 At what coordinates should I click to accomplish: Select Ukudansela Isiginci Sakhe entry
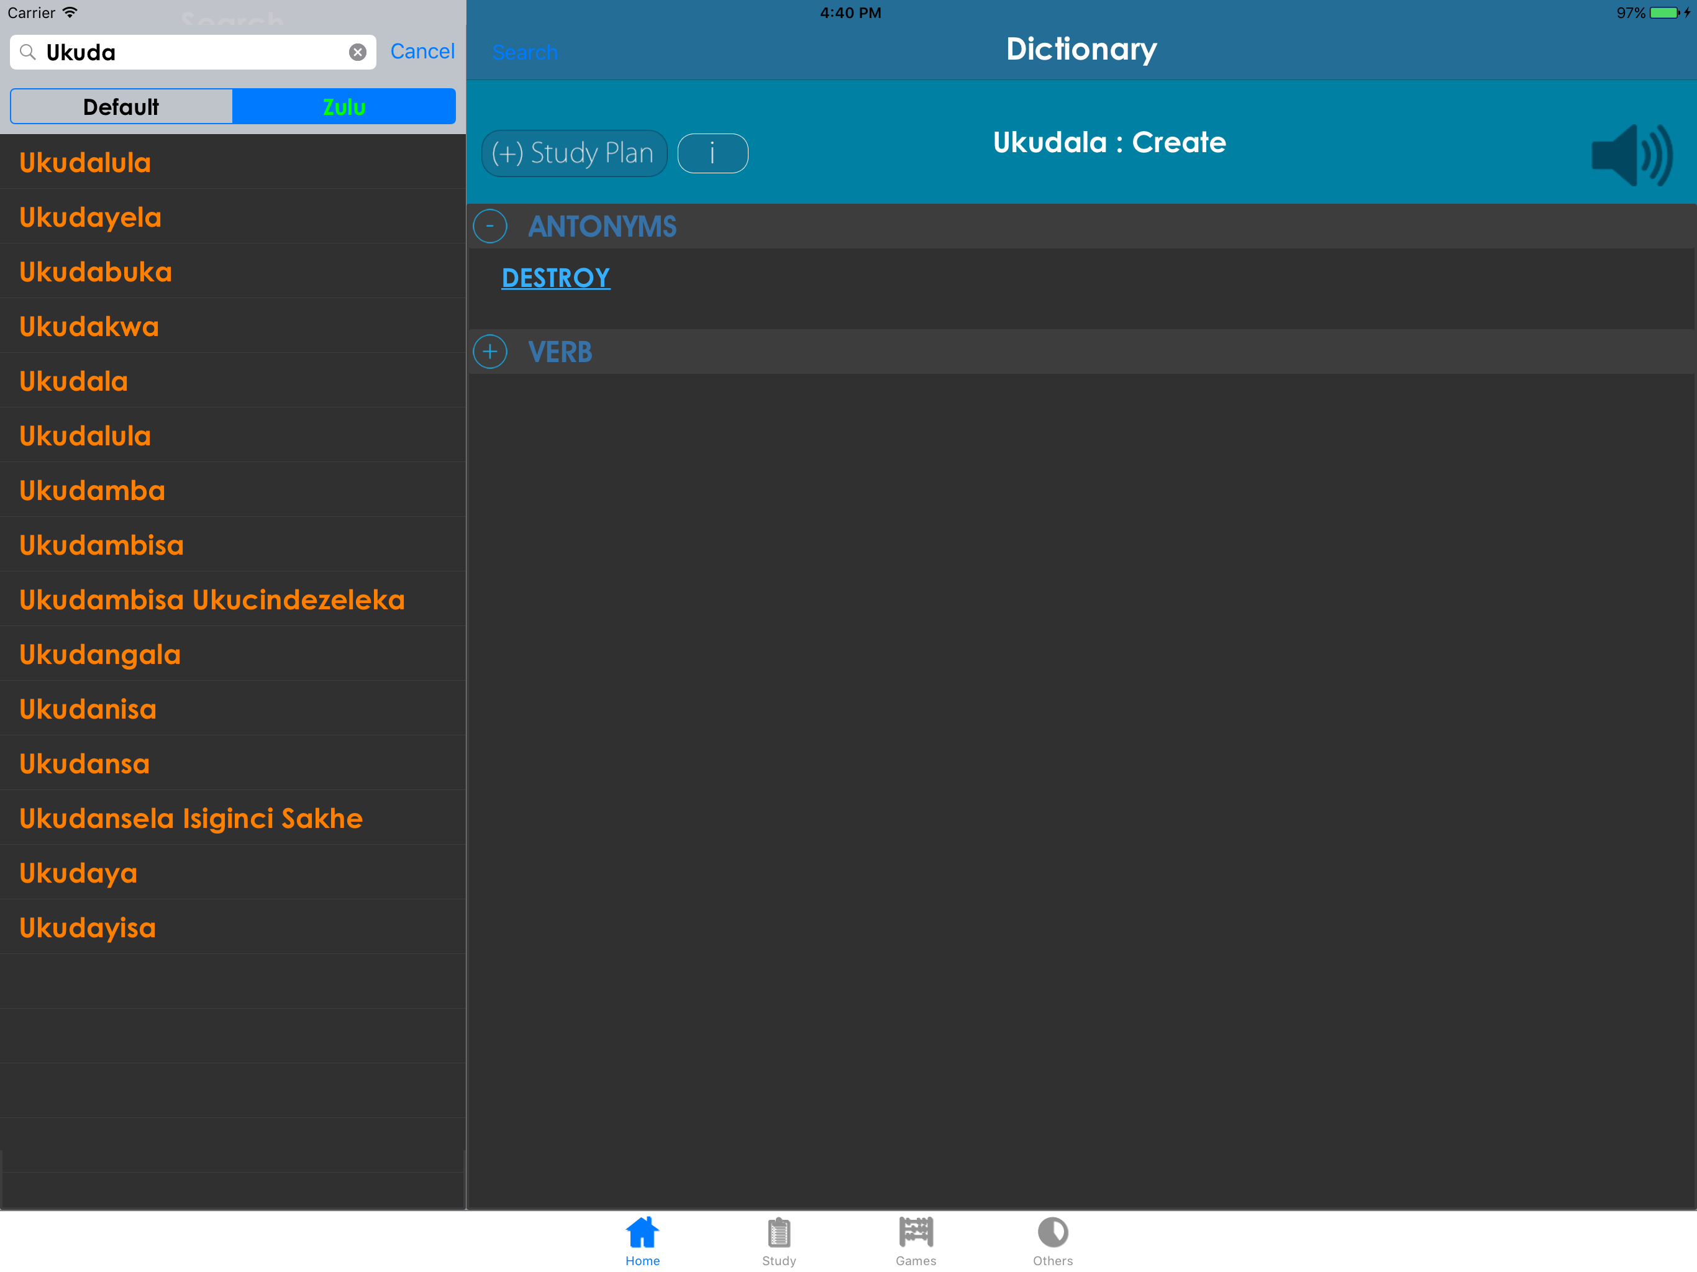tap(232, 818)
